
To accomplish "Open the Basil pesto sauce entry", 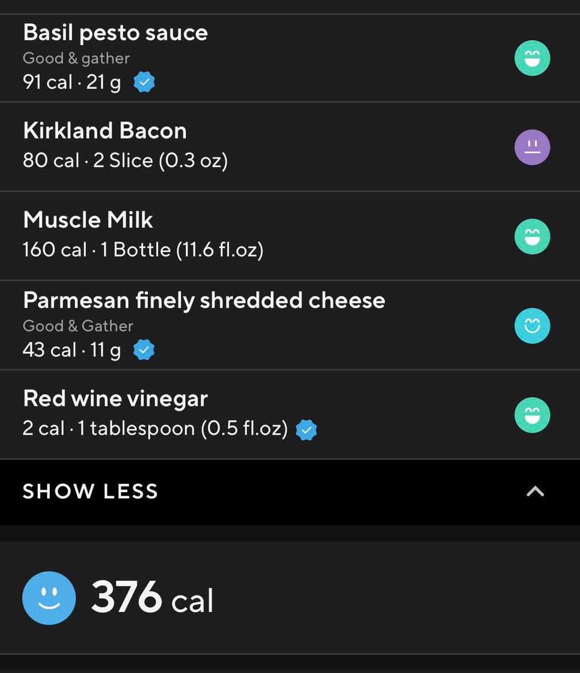I will click(290, 58).
